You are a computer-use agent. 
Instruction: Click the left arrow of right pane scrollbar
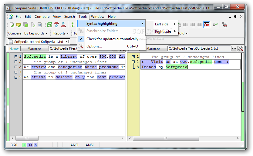click(x=130, y=138)
